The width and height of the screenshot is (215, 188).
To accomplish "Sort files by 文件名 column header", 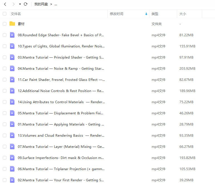I will (x=16, y=14).
